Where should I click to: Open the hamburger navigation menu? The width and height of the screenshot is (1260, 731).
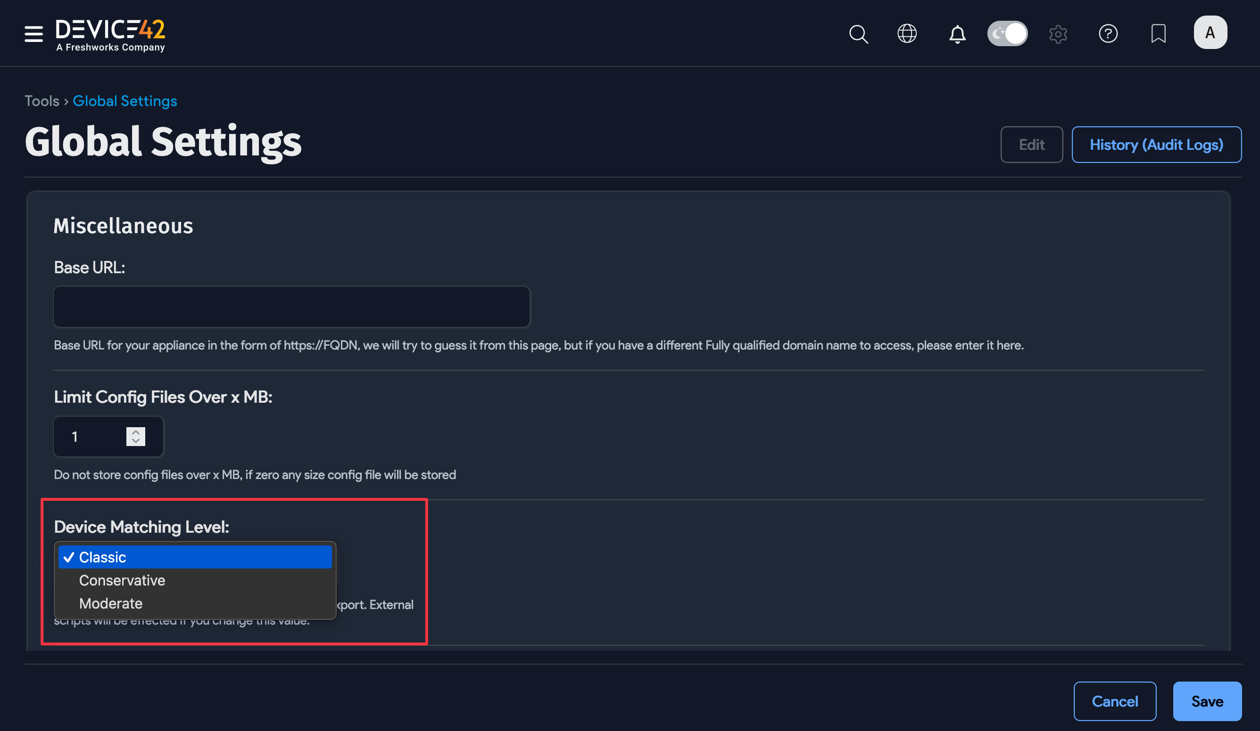33,33
